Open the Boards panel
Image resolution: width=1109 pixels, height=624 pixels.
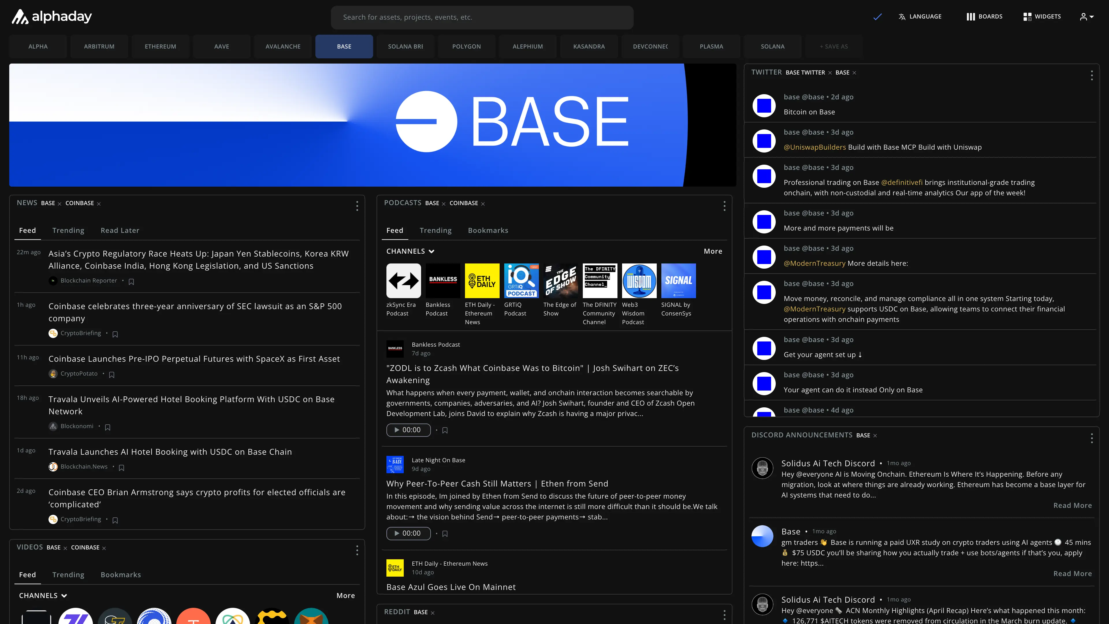pyautogui.click(x=984, y=17)
